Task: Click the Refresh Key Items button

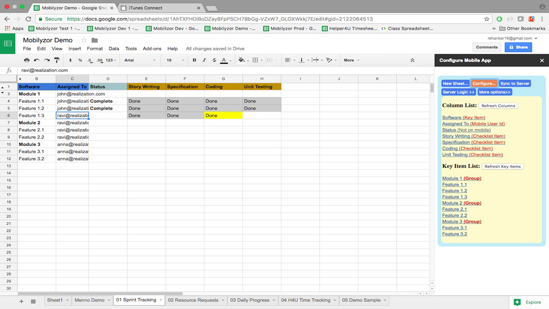Action: pyautogui.click(x=503, y=166)
